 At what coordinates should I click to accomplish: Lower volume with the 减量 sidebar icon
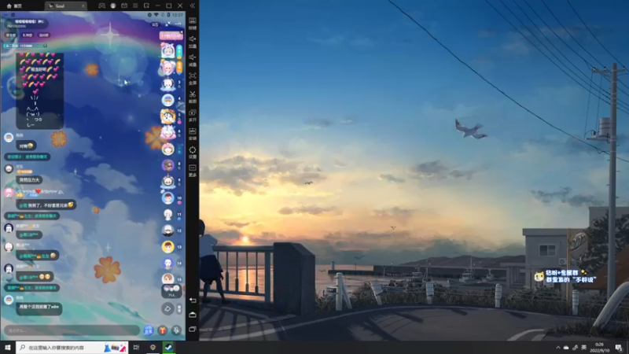193,61
